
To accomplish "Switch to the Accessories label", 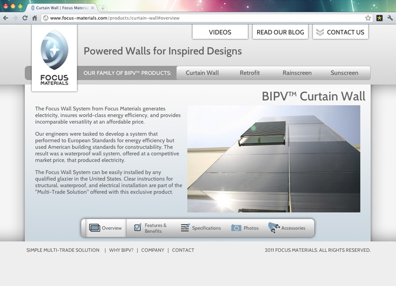I will tap(293, 228).
